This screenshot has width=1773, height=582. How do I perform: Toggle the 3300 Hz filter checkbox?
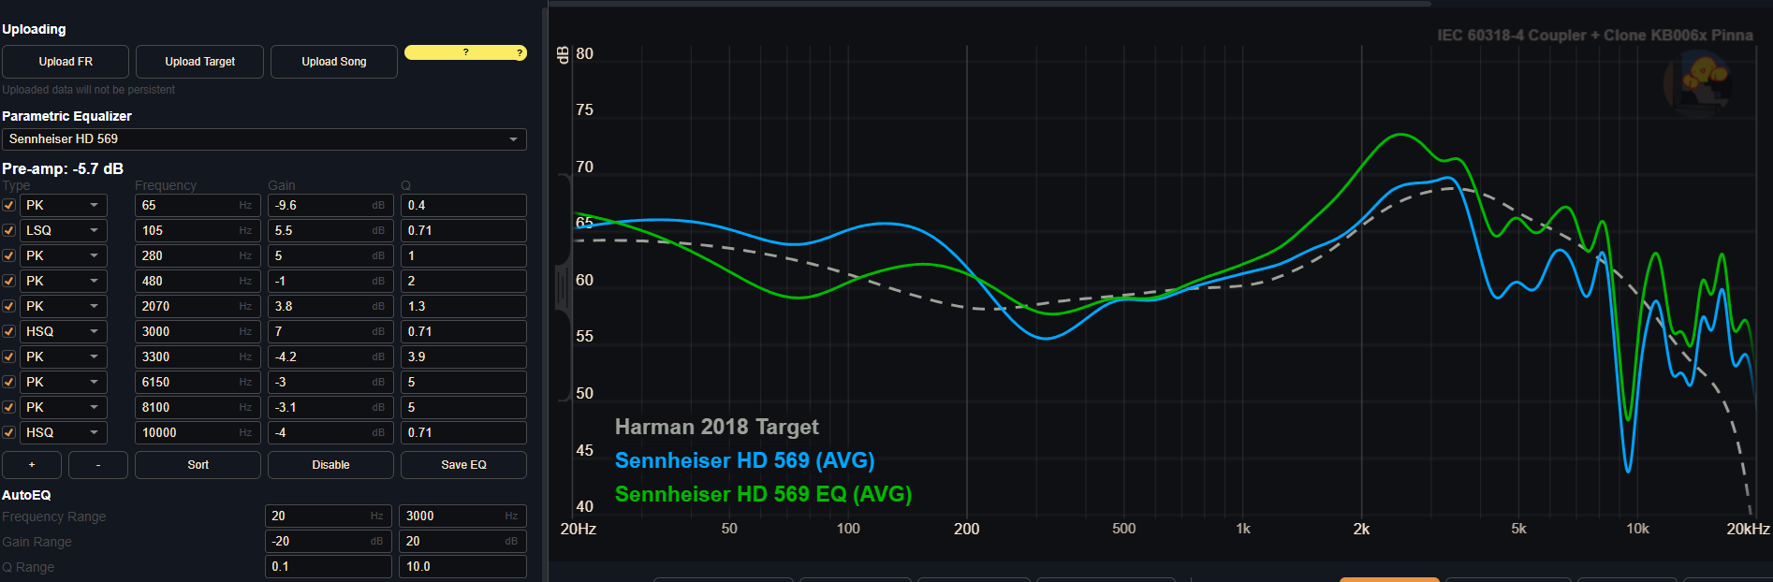tap(8, 356)
